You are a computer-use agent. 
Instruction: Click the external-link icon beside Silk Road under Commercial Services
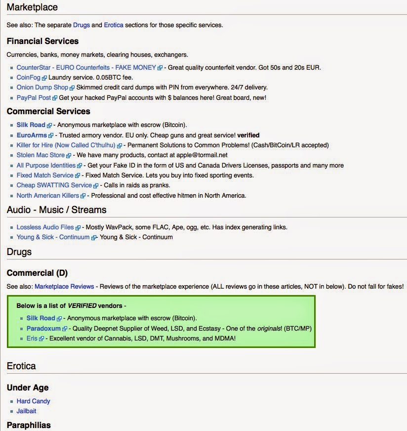49,126
